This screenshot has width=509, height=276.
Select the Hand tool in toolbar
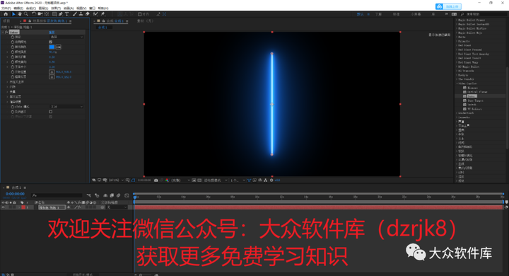20,14
